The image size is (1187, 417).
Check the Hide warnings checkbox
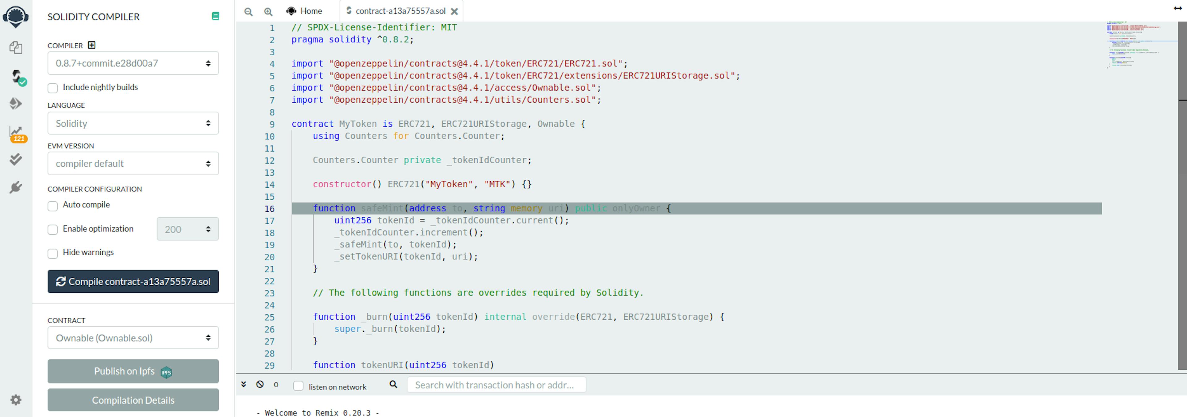53,253
